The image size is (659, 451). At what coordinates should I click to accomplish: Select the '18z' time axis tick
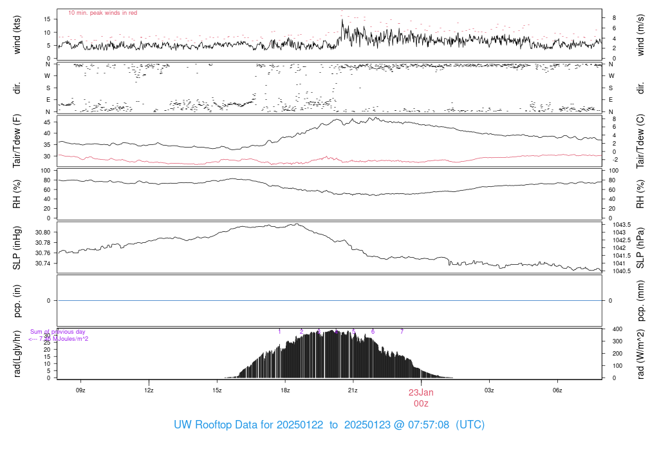285,390
